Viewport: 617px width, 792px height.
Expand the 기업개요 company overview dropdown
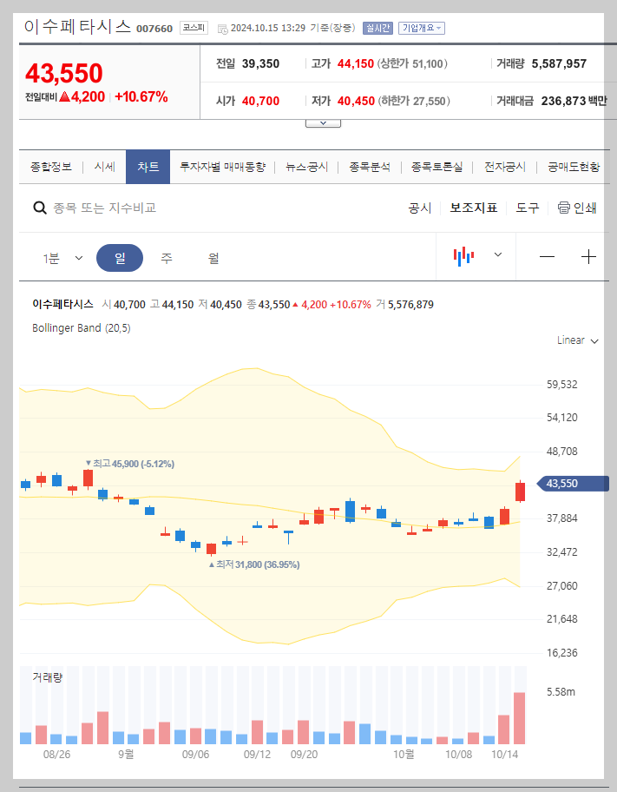[421, 28]
